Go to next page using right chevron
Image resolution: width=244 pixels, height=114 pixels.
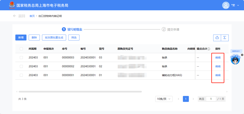[x=193, y=99]
